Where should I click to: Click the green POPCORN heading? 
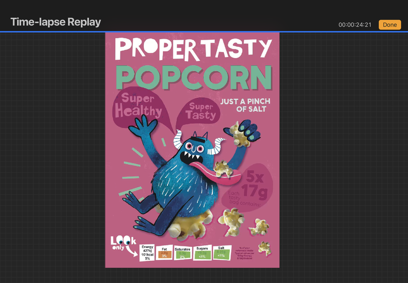193,77
